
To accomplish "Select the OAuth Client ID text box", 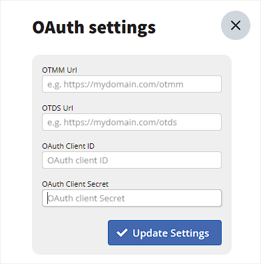I will 132,160.
